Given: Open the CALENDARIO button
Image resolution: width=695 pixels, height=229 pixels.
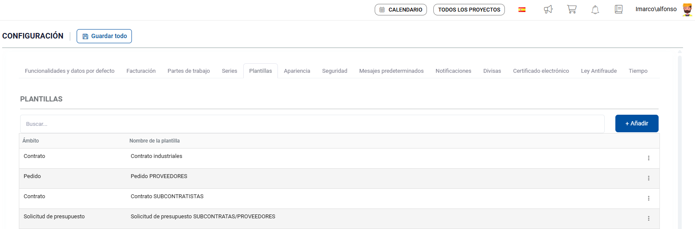Looking at the screenshot, I should [400, 9].
